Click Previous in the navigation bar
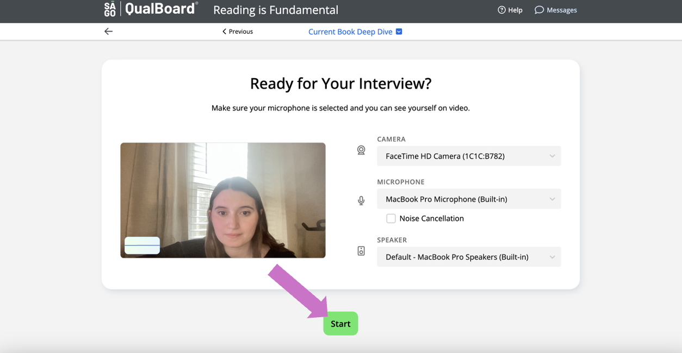 click(x=240, y=31)
